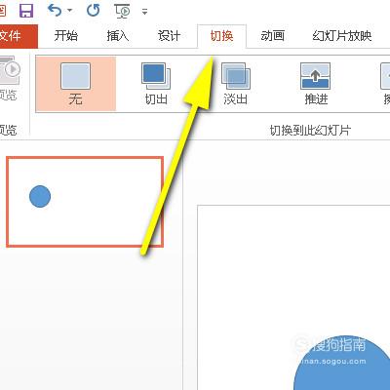Open Customize Quick Access Toolbar dropdown
This screenshot has height=390, width=390.
145,12
